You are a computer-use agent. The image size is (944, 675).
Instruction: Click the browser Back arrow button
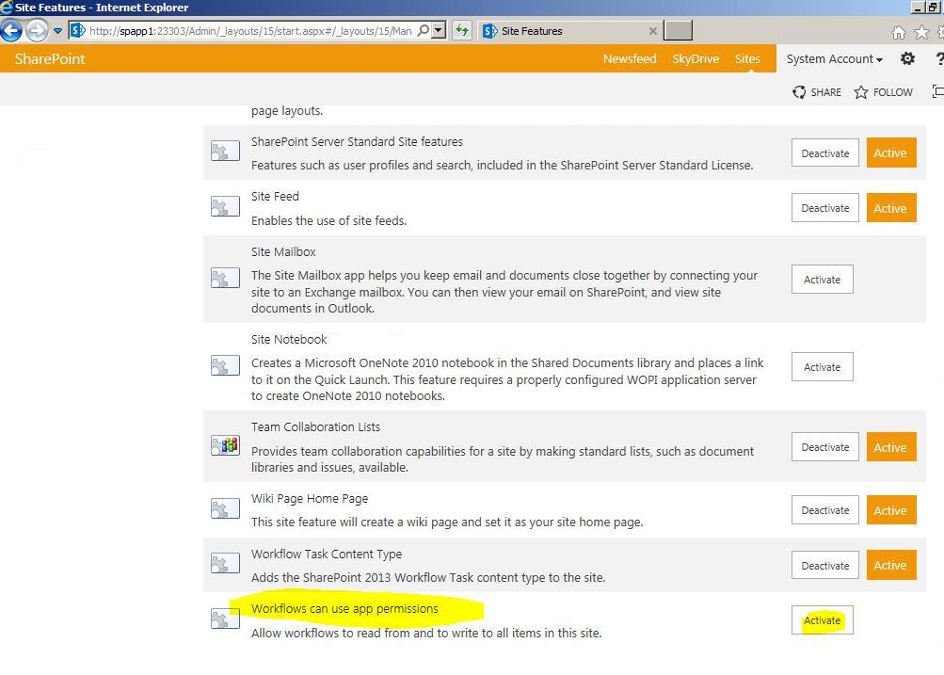point(11,31)
